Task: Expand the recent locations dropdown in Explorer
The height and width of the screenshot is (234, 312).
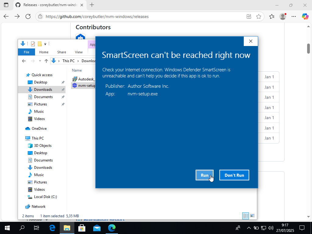Action: tap(40, 61)
